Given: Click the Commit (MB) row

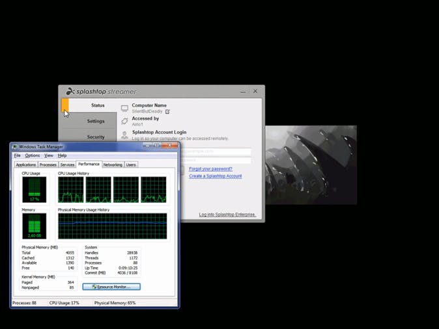Looking at the screenshot, I should point(111,273).
